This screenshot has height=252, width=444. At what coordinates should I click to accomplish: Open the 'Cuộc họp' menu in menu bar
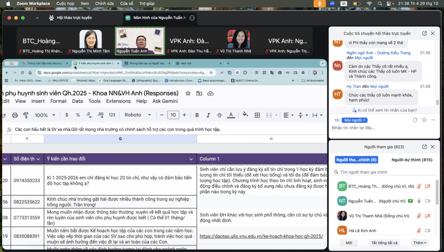[65, 3]
